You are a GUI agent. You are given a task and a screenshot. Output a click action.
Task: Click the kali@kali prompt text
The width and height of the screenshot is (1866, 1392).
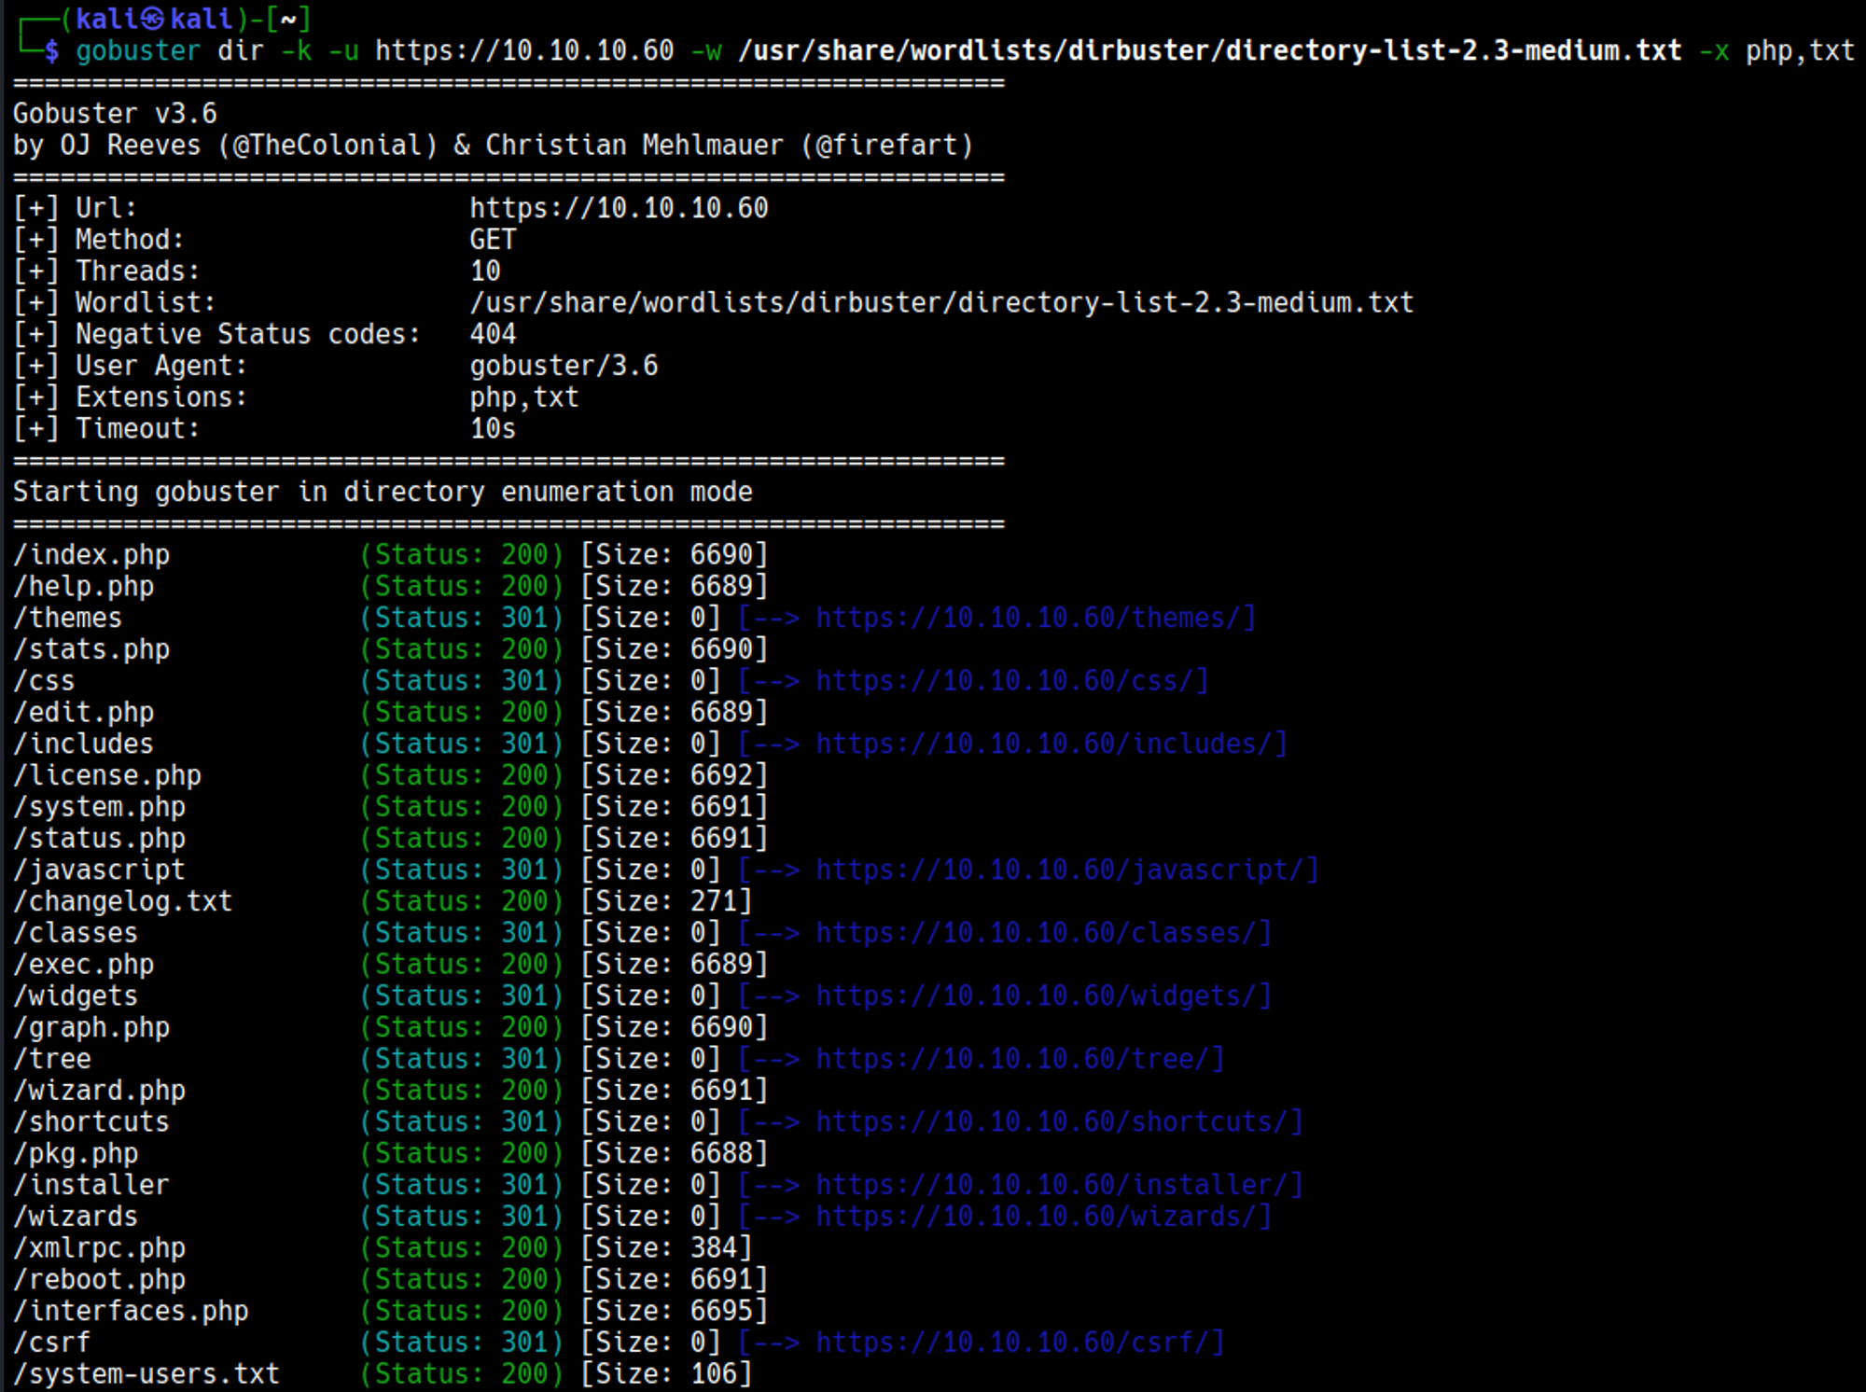click(154, 19)
